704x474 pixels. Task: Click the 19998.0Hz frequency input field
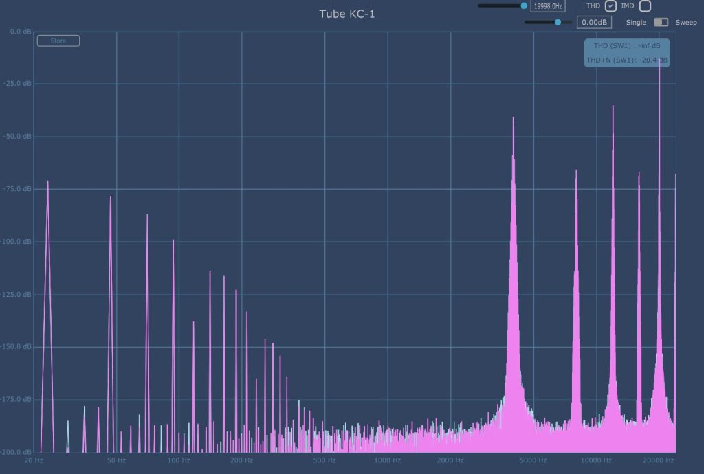[x=548, y=6]
